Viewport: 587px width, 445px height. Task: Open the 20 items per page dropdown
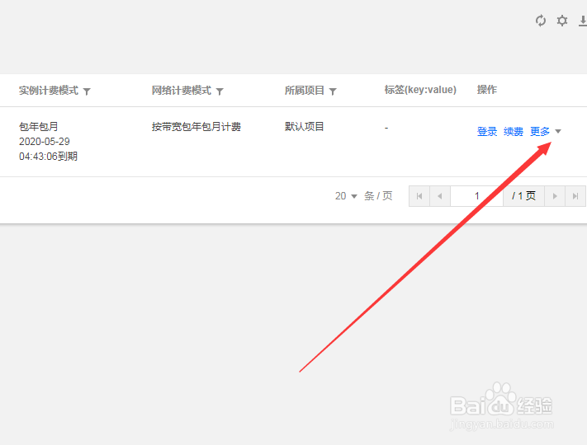click(346, 196)
